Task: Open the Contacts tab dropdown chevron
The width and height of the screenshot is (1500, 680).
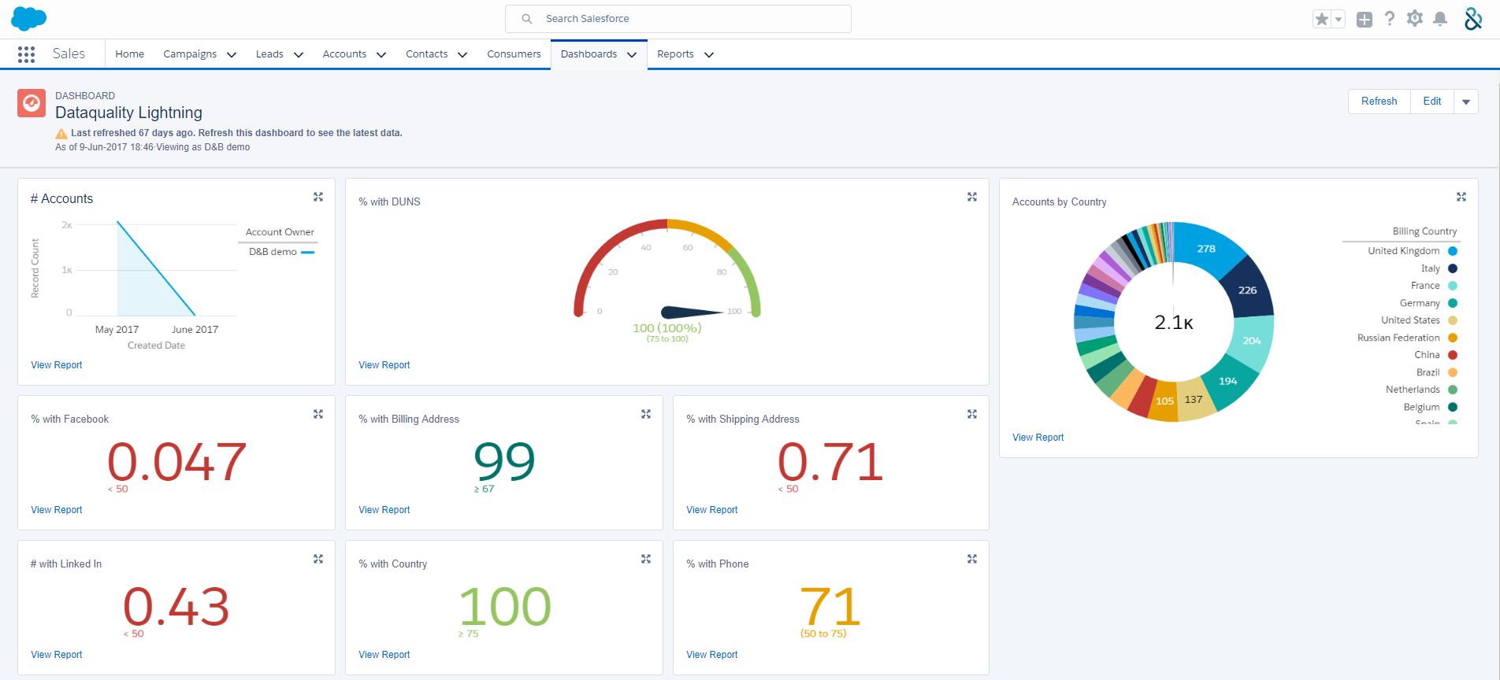Action: pos(462,55)
